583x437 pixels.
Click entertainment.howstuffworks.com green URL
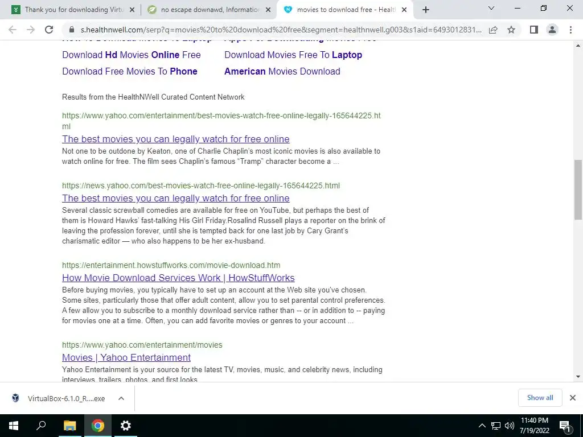tap(171, 265)
